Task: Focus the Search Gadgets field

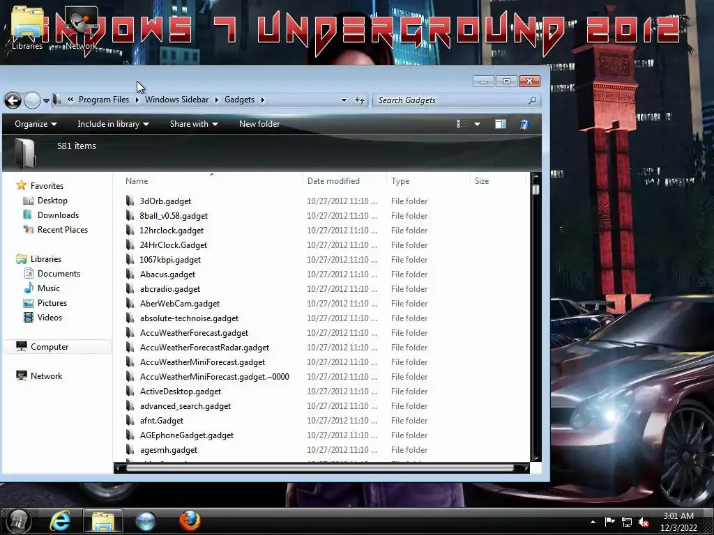Action: pyautogui.click(x=457, y=100)
